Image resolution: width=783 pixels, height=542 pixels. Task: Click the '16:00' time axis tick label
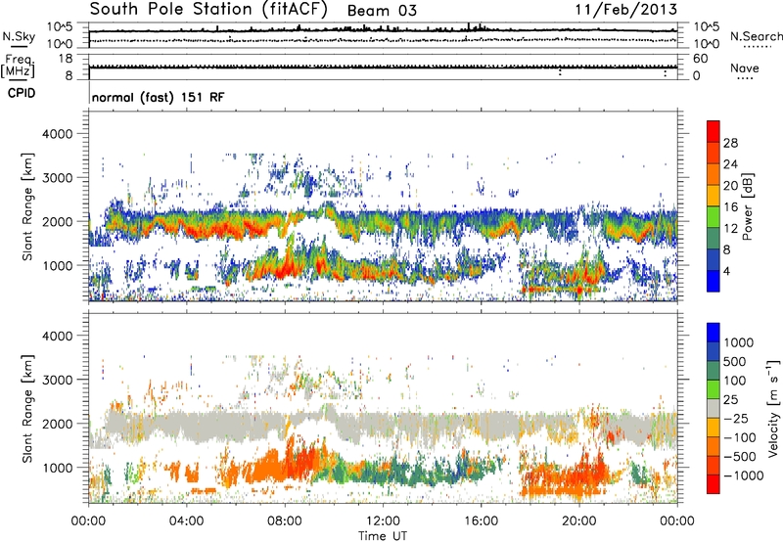482,520
